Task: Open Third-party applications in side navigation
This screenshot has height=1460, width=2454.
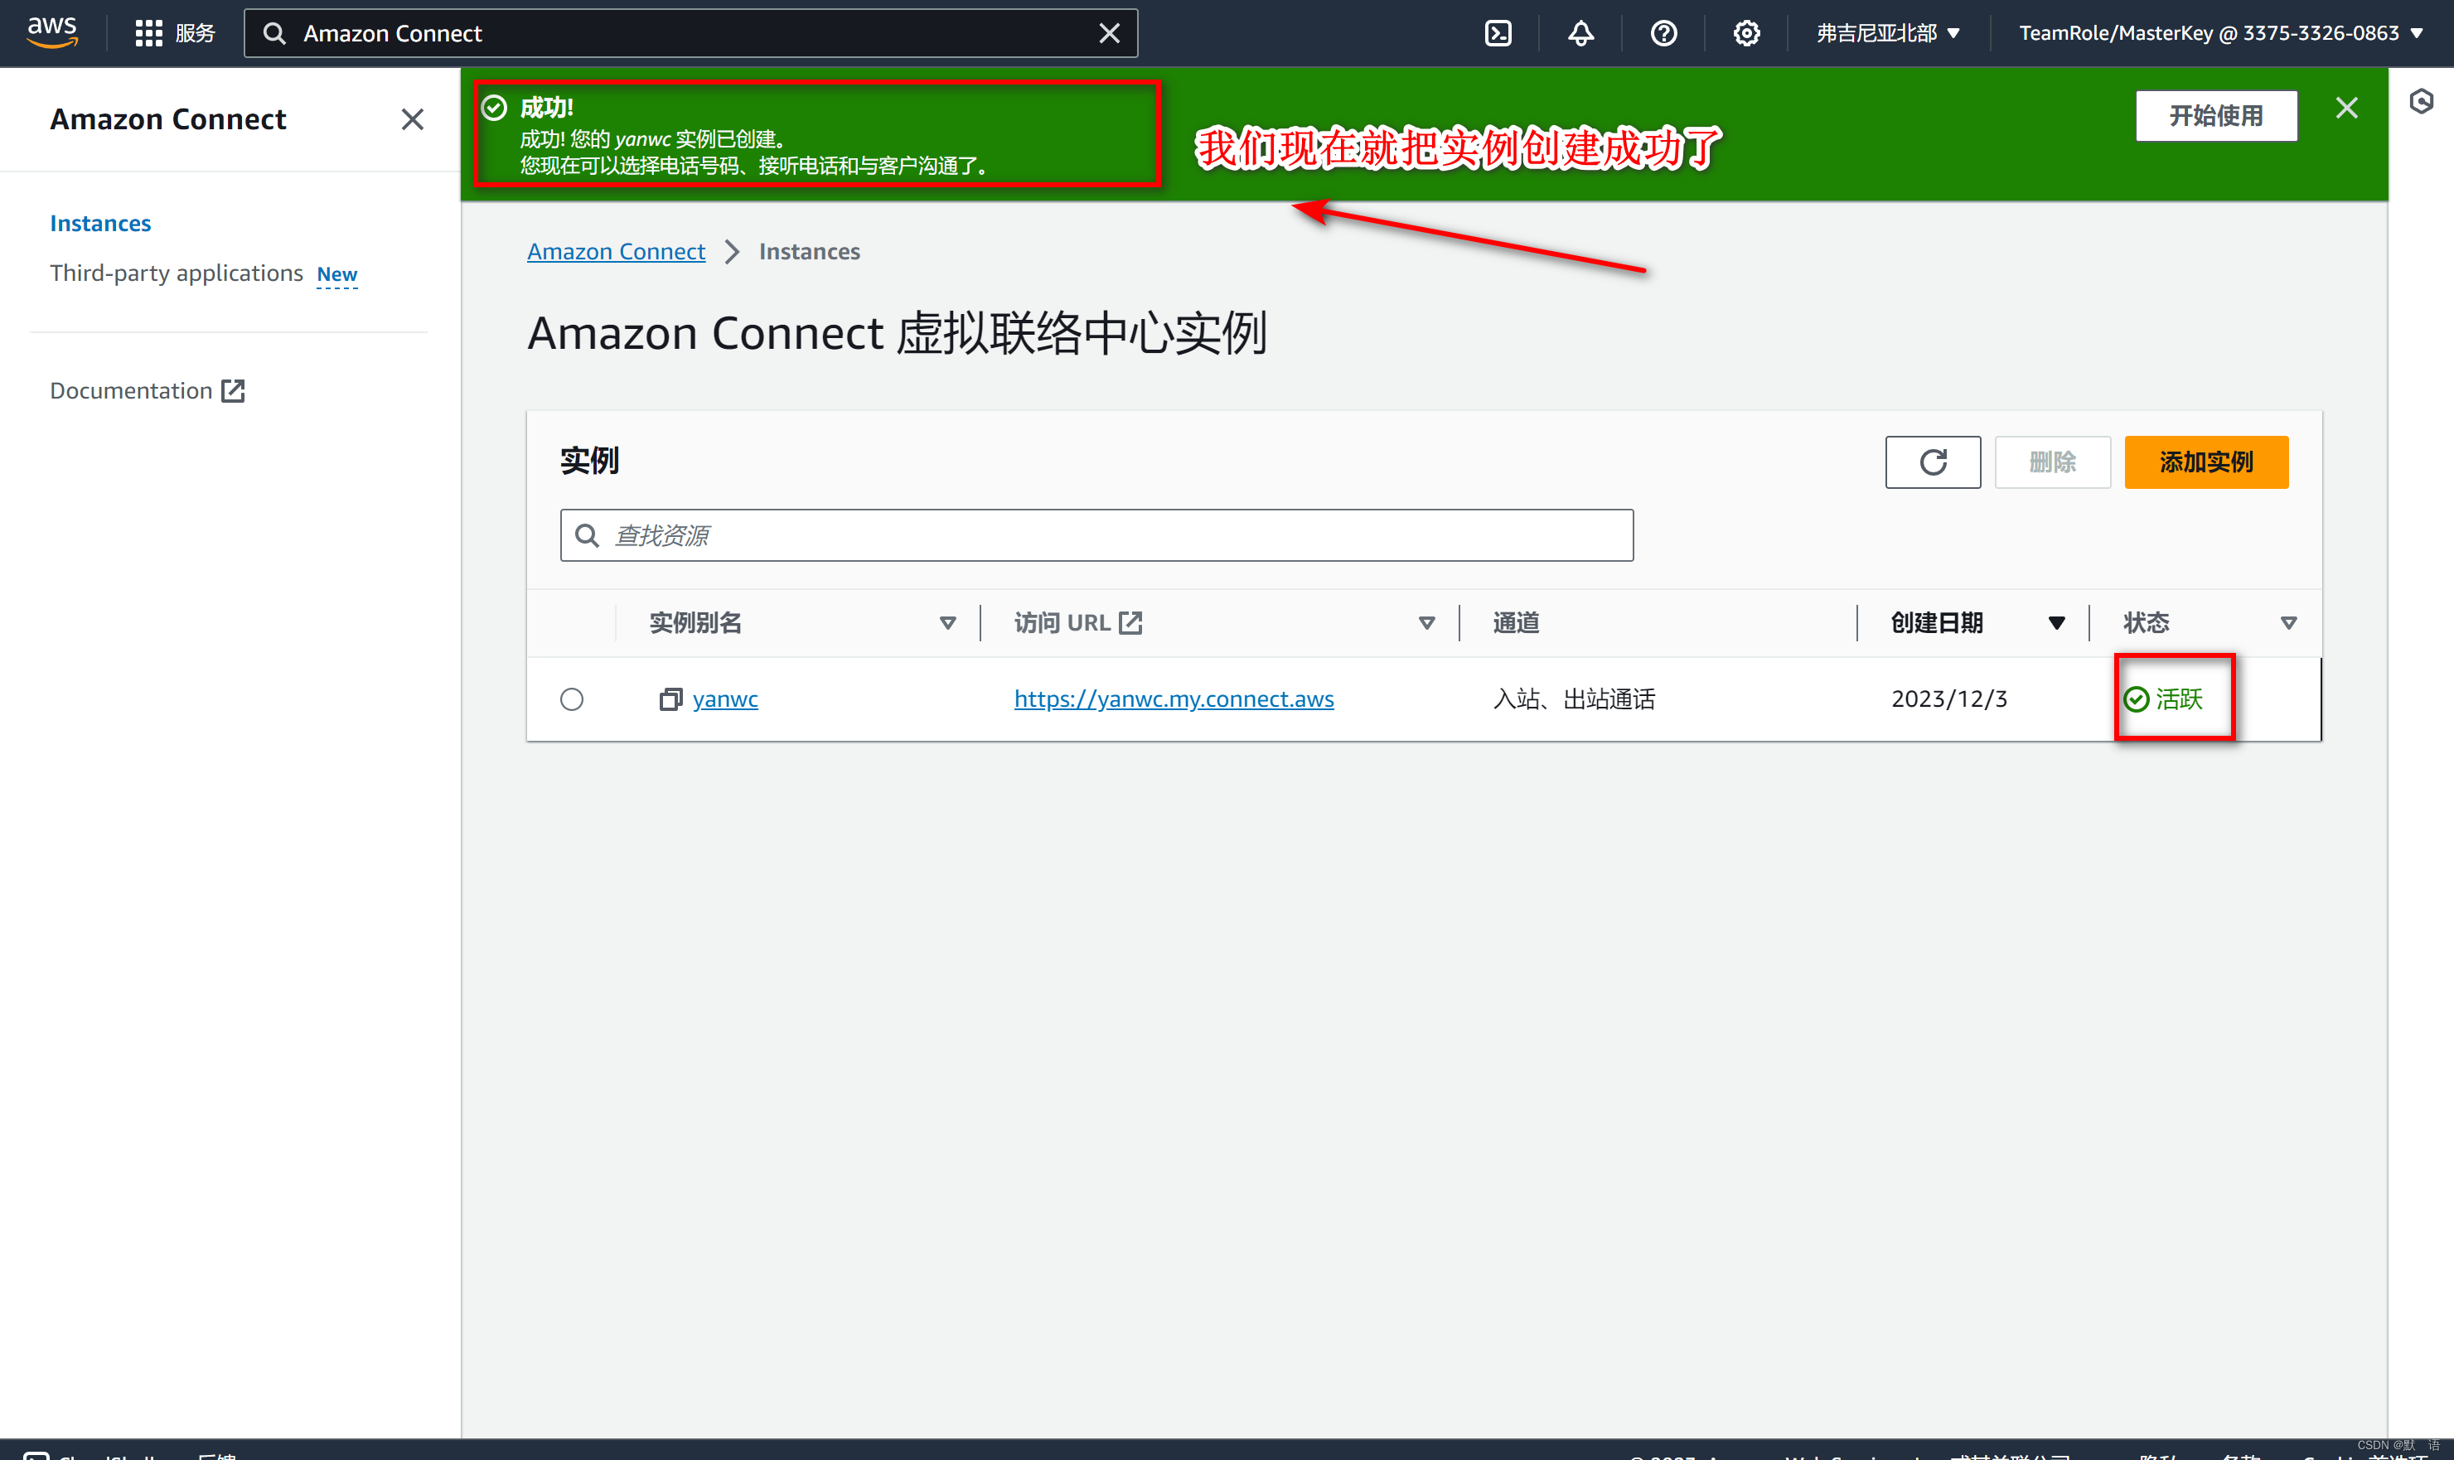Action: tap(177, 273)
